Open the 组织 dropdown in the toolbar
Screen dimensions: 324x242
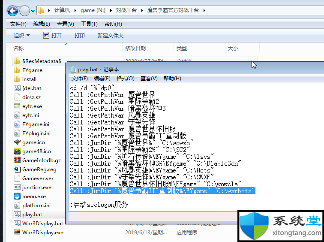(x=21, y=35)
